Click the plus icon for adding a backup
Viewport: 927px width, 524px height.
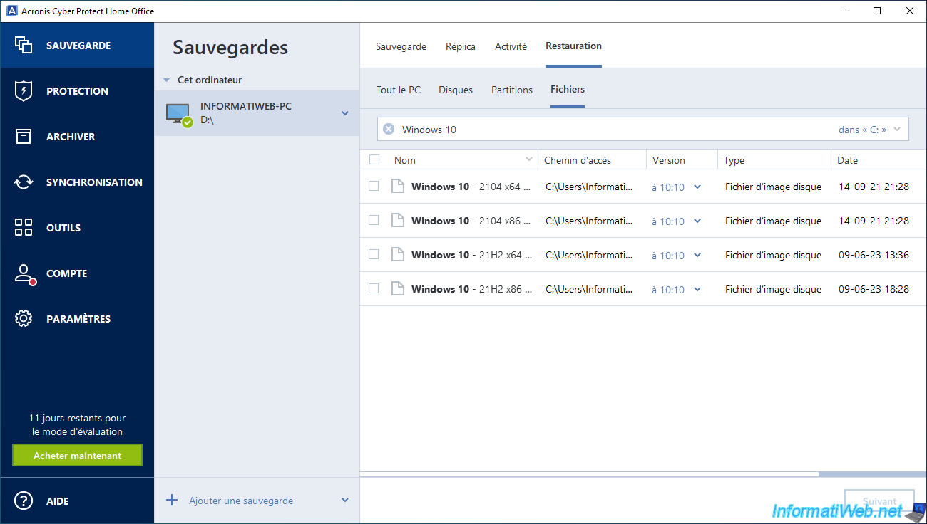coord(172,500)
